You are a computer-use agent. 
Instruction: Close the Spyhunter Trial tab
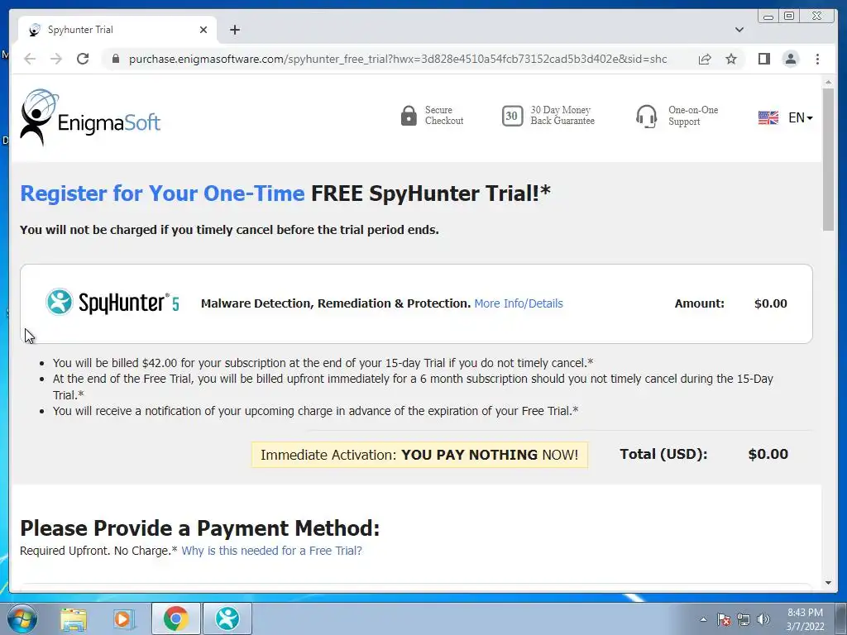pos(203,30)
